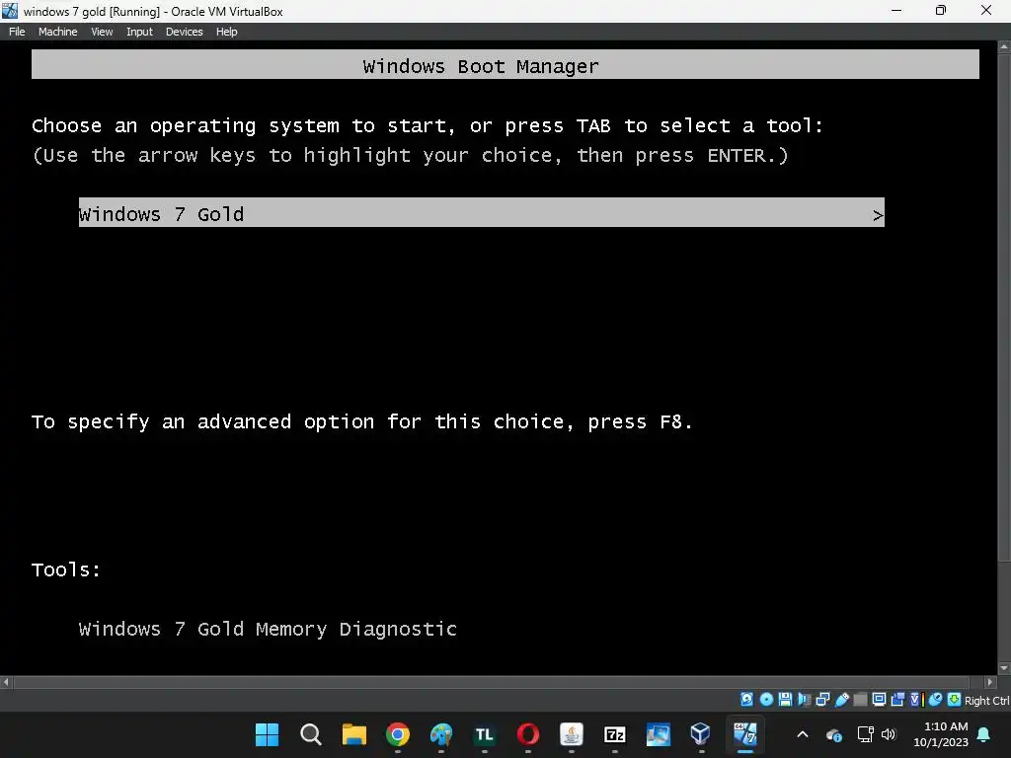Click the mouse integration status icon

(936, 700)
